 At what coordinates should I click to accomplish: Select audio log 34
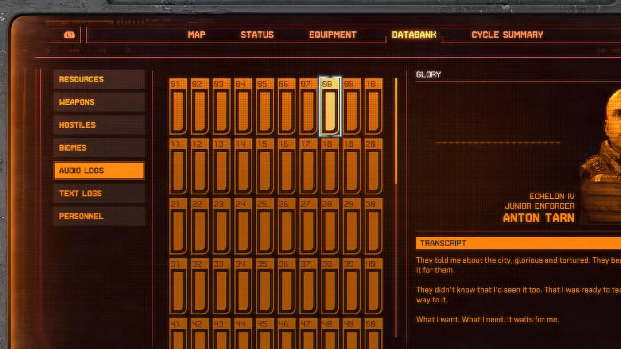[x=243, y=287]
